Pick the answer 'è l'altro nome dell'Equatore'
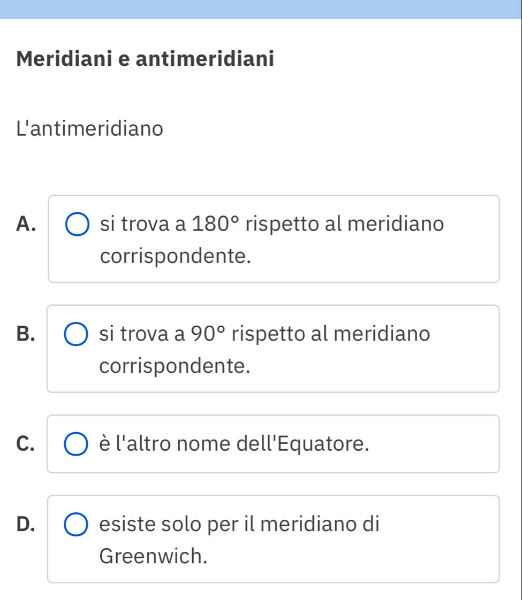Image resolution: width=522 pixels, height=600 pixels. coord(234,444)
